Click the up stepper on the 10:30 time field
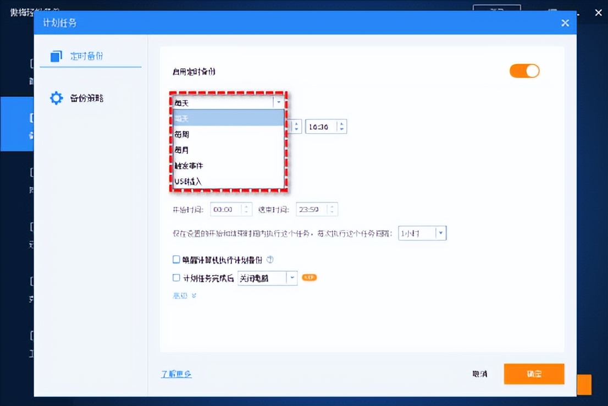608x406 pixels. tap(342, 123)
